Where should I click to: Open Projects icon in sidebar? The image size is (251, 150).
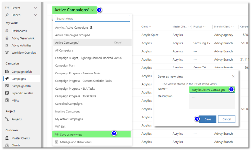[7, 119]
